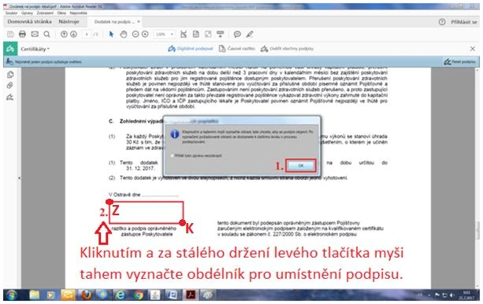Click the Fit one full page icon
Screen dimensions: 483x304
coord(196,34)
